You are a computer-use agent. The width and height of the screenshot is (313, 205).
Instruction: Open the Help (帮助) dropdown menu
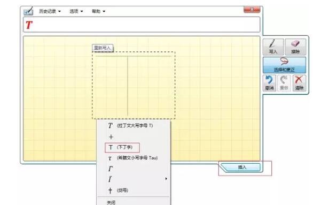click(x=98, y=11)
